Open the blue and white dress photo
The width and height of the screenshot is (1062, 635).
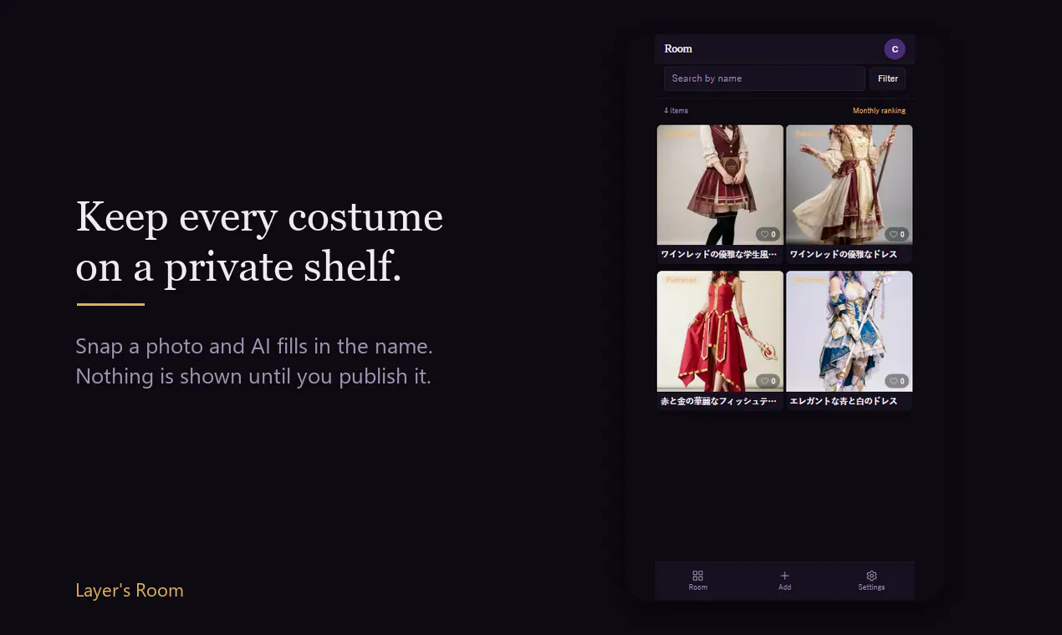tap(849, 331)
